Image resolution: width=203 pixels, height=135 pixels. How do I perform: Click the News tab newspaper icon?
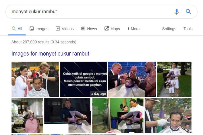pyautogui.click(x=83, y=28)
